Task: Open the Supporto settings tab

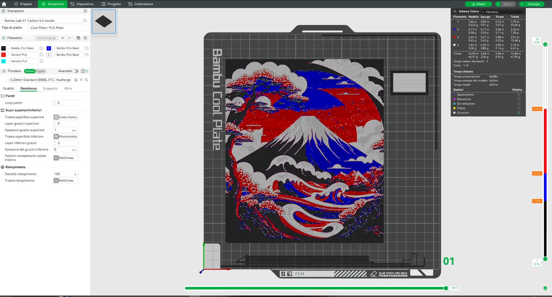Action: coord(50,89)
